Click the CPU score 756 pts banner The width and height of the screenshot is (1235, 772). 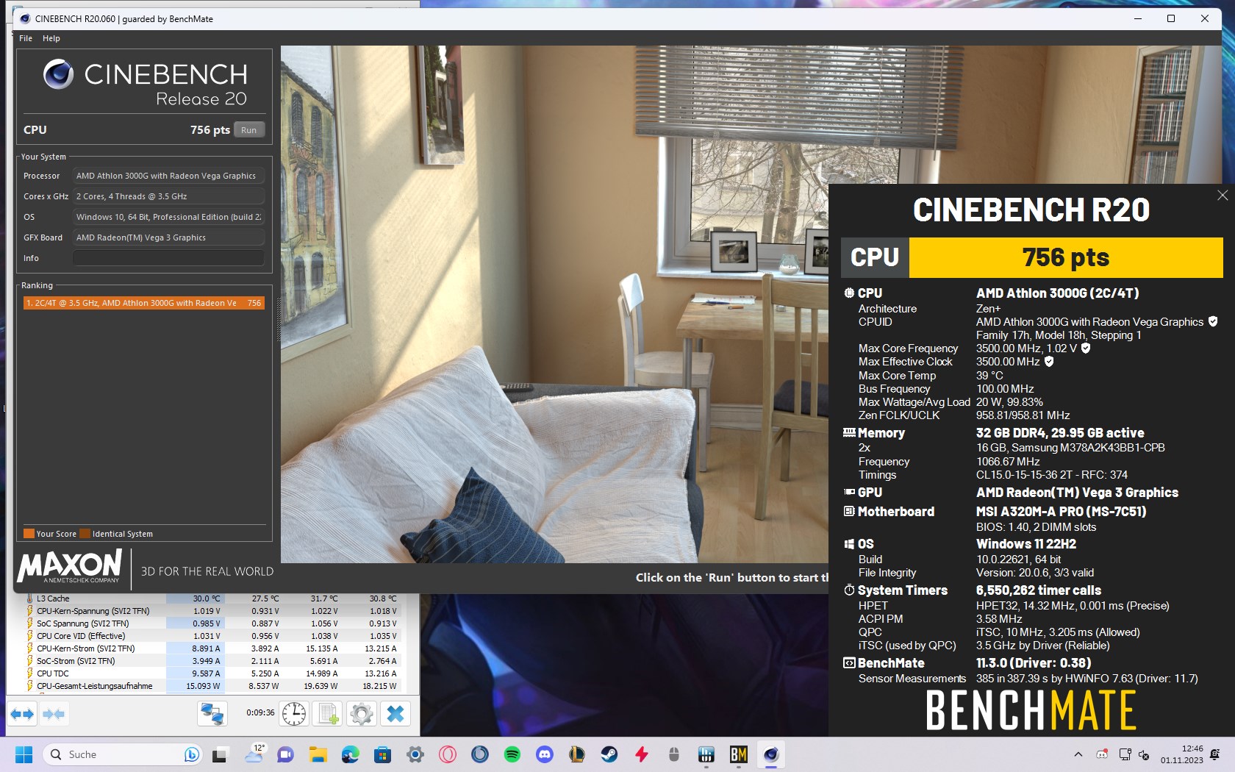tap(1065, 257)
